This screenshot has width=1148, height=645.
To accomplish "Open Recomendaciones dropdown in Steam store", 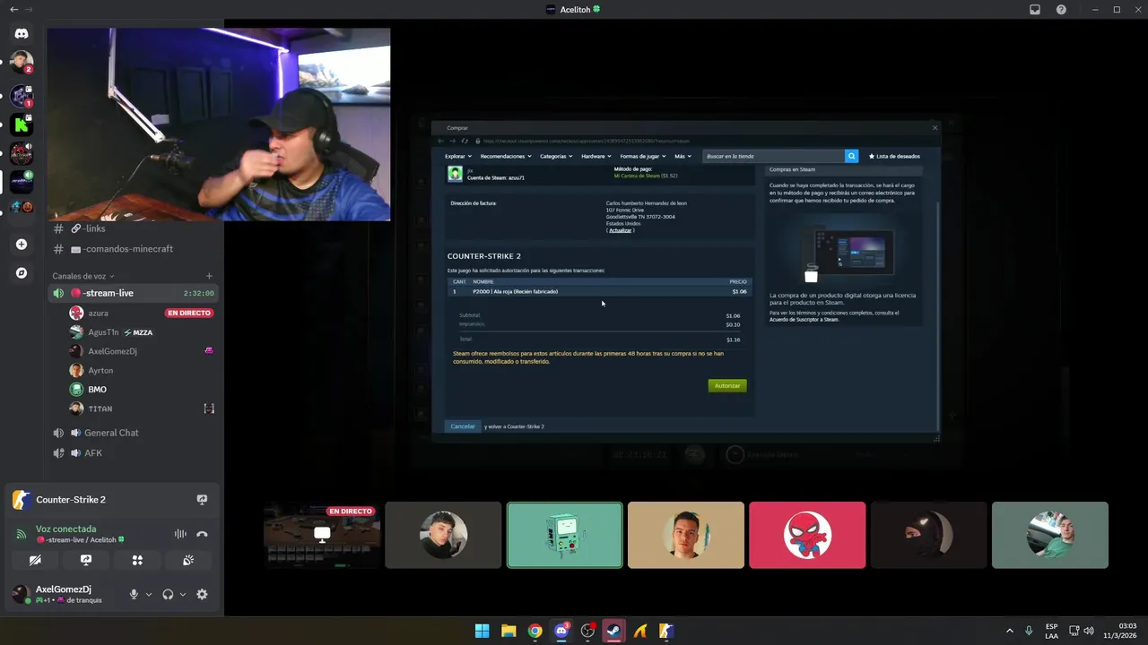I will click(505, 156).
